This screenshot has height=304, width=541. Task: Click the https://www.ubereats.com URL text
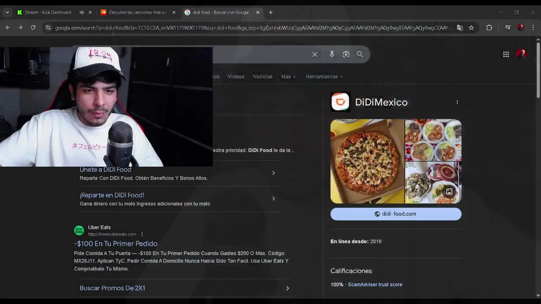pyautogui.click(x=112, y=234)
